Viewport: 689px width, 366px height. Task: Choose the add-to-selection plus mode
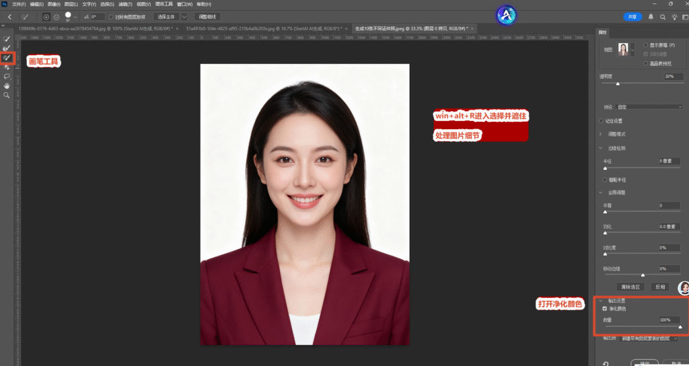click(46, 17)
